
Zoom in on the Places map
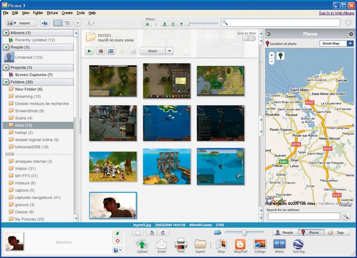pos(272,55)
